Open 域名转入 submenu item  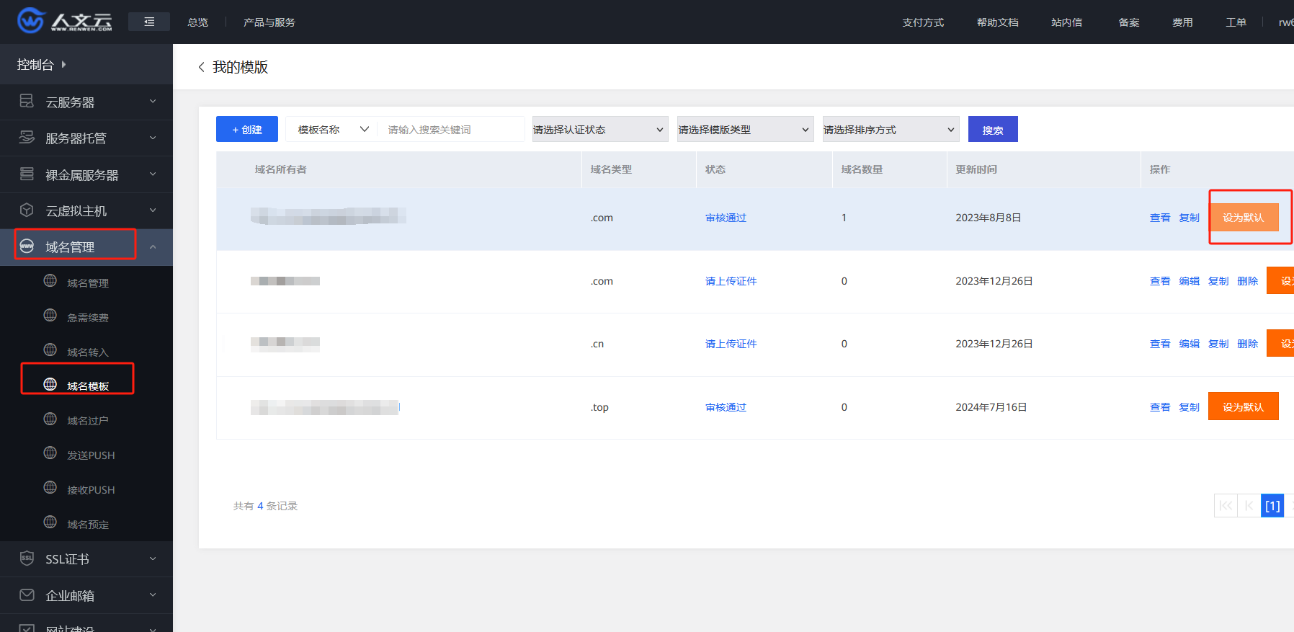(x=88, y=352)
